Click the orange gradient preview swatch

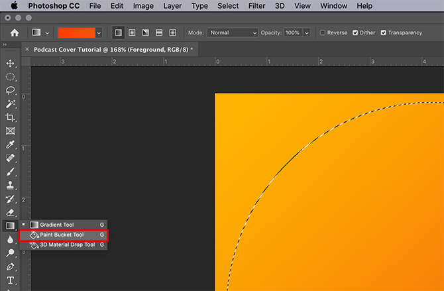(x=76, y=32)
